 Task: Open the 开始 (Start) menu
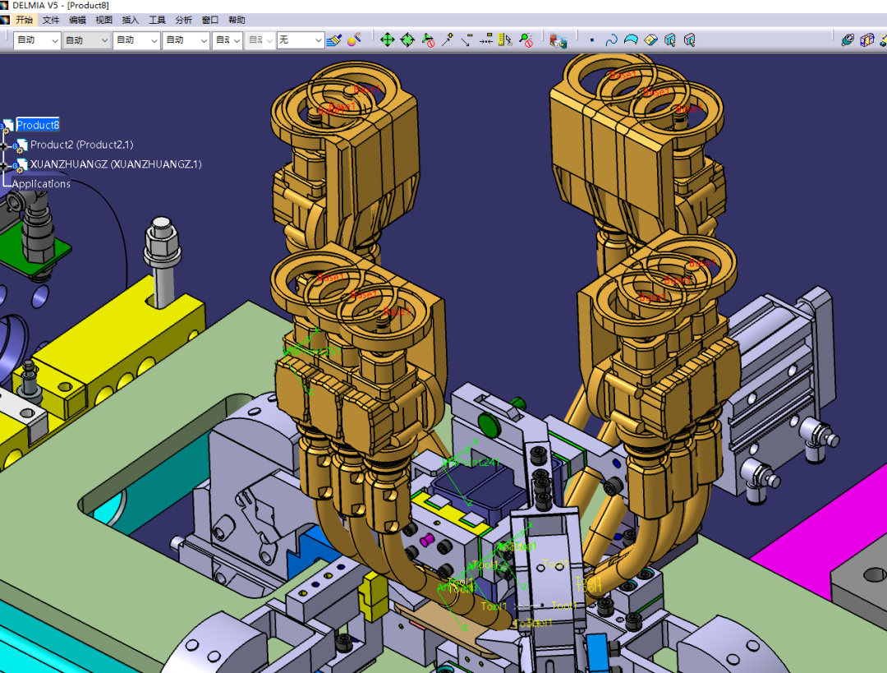coord(25,20)
